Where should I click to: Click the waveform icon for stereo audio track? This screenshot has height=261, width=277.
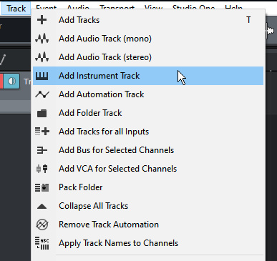(42, 57)
